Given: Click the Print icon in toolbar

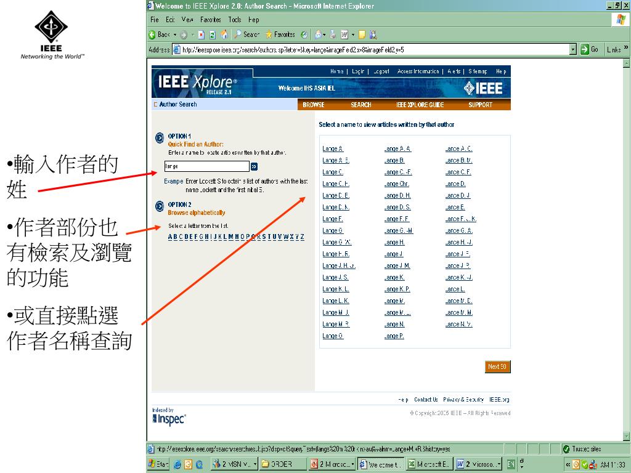Looking at the screenshot, I should (333, 35).
